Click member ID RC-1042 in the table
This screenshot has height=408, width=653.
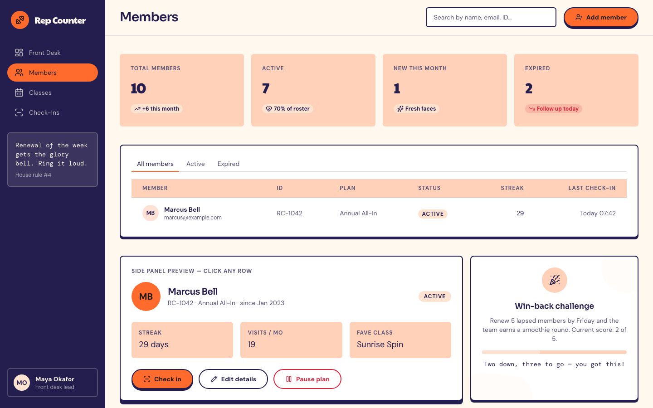[289, 213]
